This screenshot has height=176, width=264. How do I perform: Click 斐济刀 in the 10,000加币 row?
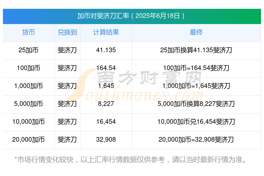point(67,122)
